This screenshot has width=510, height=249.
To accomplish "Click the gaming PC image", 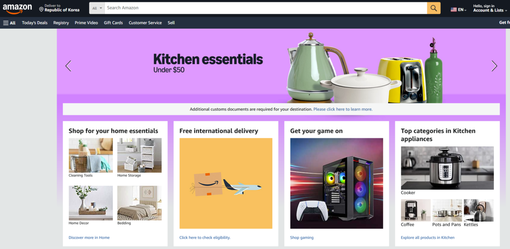I will point(337,184).
